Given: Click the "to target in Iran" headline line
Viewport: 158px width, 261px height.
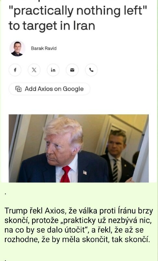Looking at the screenshot, I should [52, 26].
